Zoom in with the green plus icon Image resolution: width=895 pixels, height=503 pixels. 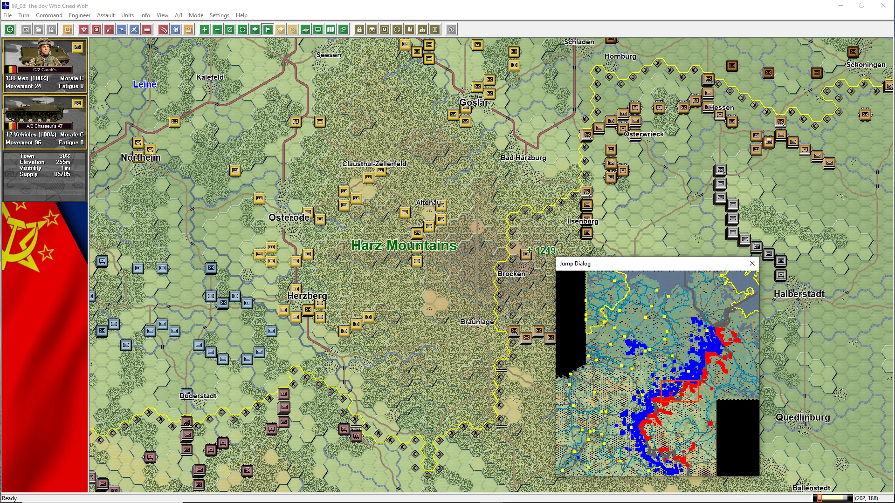click(205, 30)
